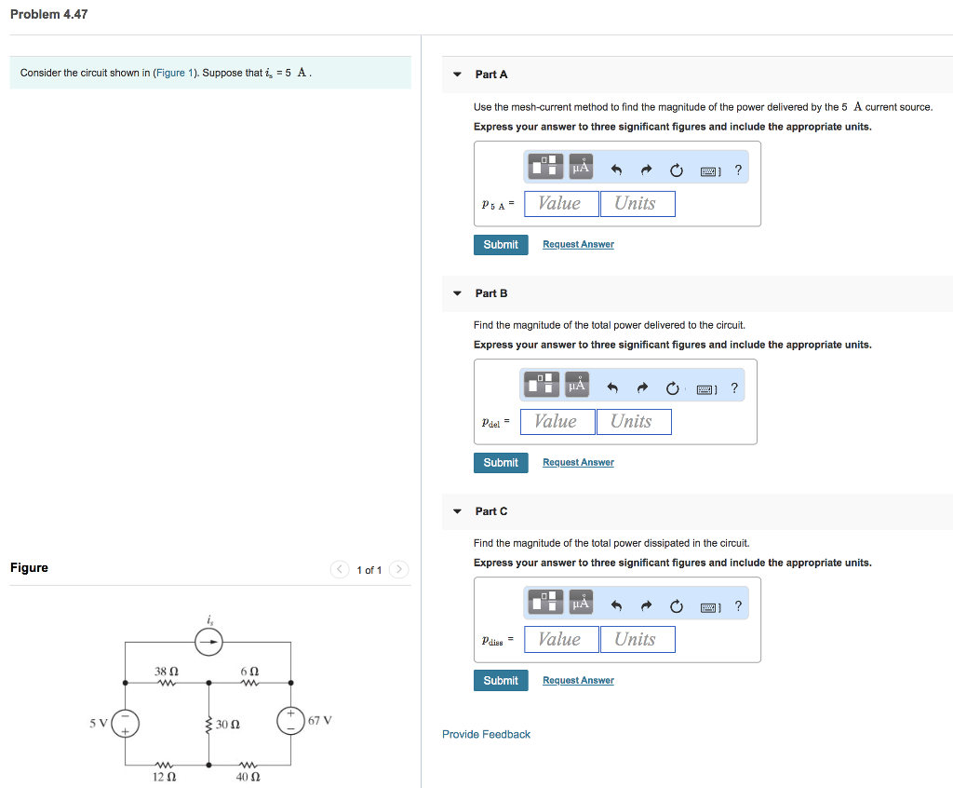
Task: Collapse the Part A section
Action: (457, 74)
